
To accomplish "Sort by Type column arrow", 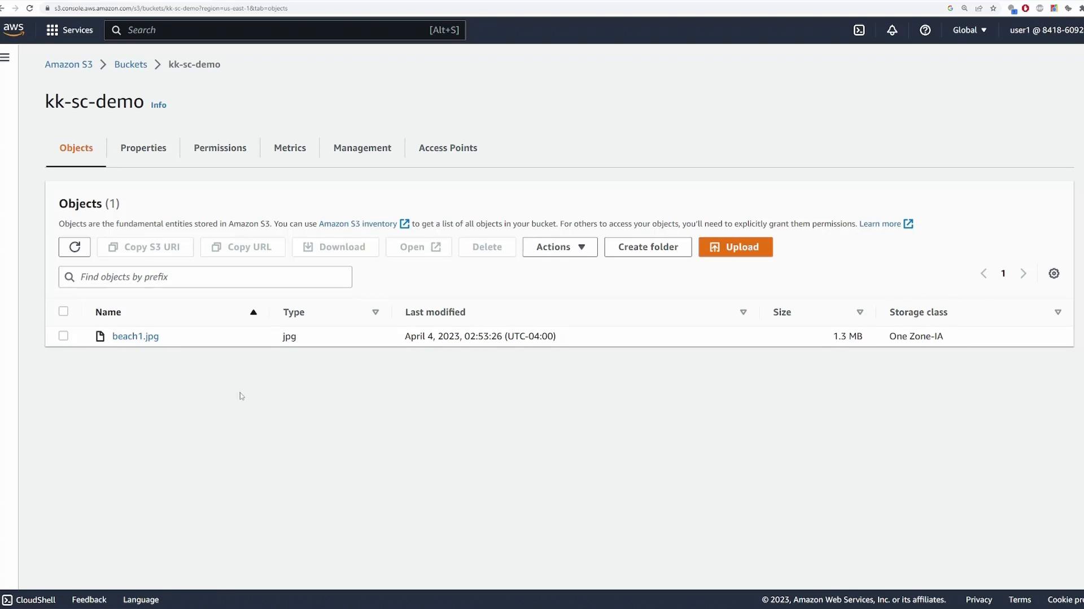I will (375, 312).
